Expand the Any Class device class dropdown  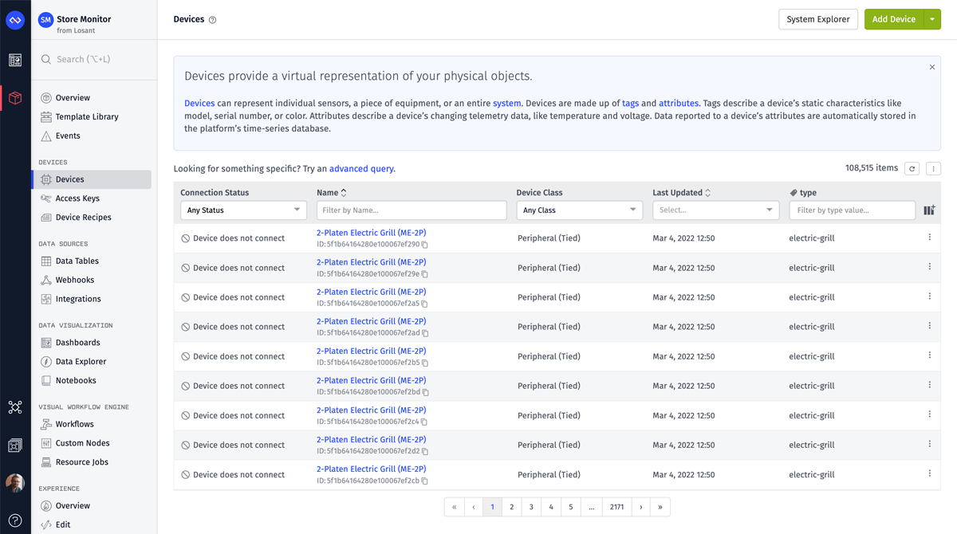point(579,210)
